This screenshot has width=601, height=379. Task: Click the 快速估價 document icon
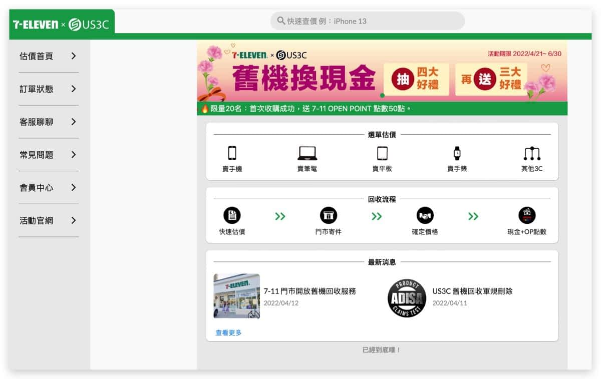[232, 216]
